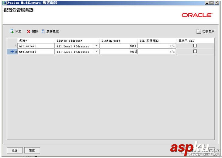The width and height of the screenshot is (222, 158).
Task: Click SSL listen port field of mycluster2
Action: 157,52
